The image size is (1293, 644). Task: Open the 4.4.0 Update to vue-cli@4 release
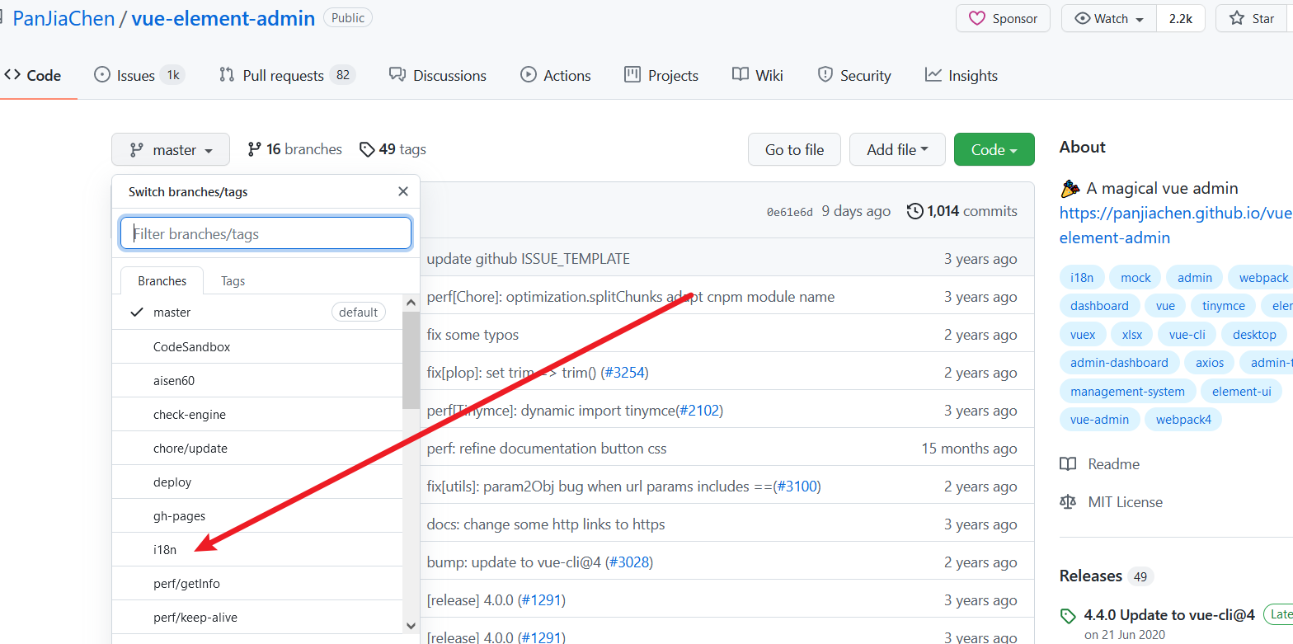[1168, 615]
